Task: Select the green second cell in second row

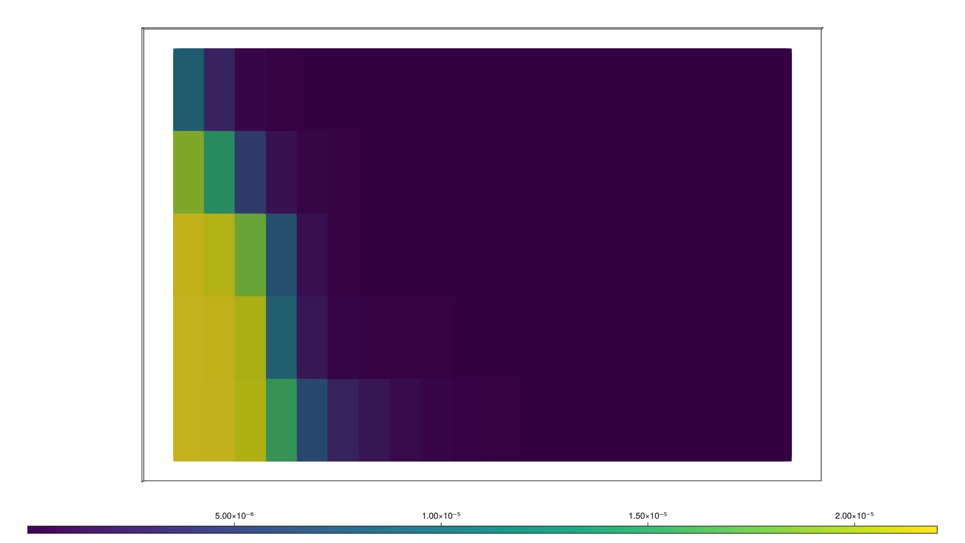Action: pos(219,172)
